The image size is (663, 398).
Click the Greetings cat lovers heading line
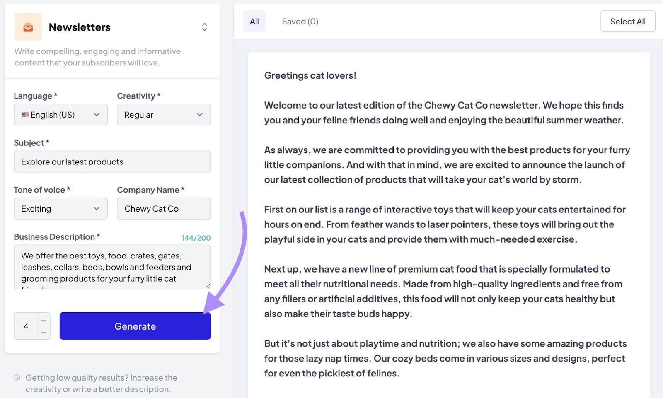click(310, 76)
